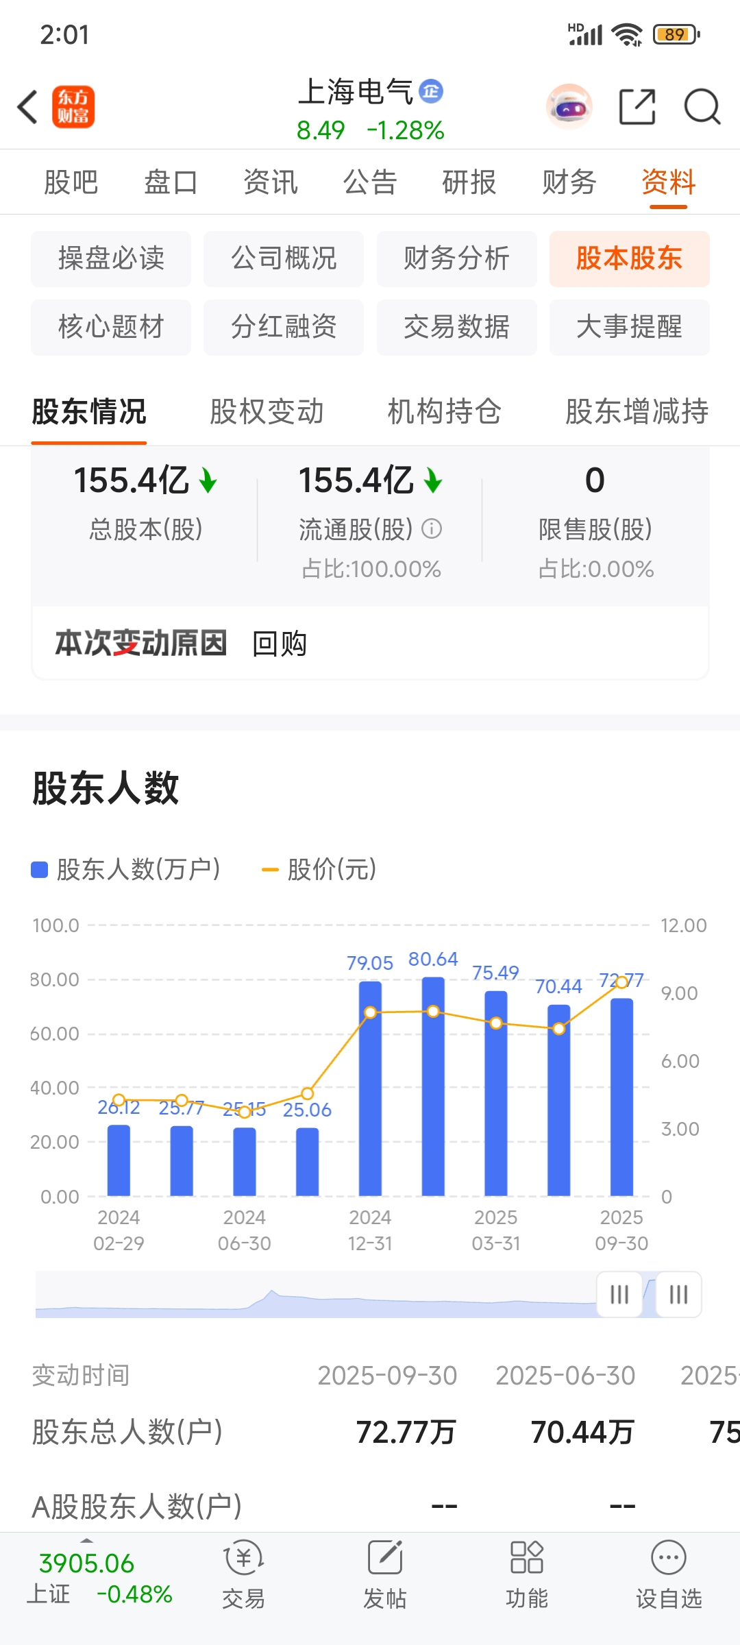Switch to 机构持仓 sub-tab
Screen dimensions: 740x1645
[x=445, y=412]
